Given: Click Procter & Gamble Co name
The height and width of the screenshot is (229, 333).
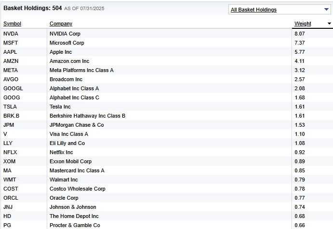Looking at the screenshot, I should (75, 225).
